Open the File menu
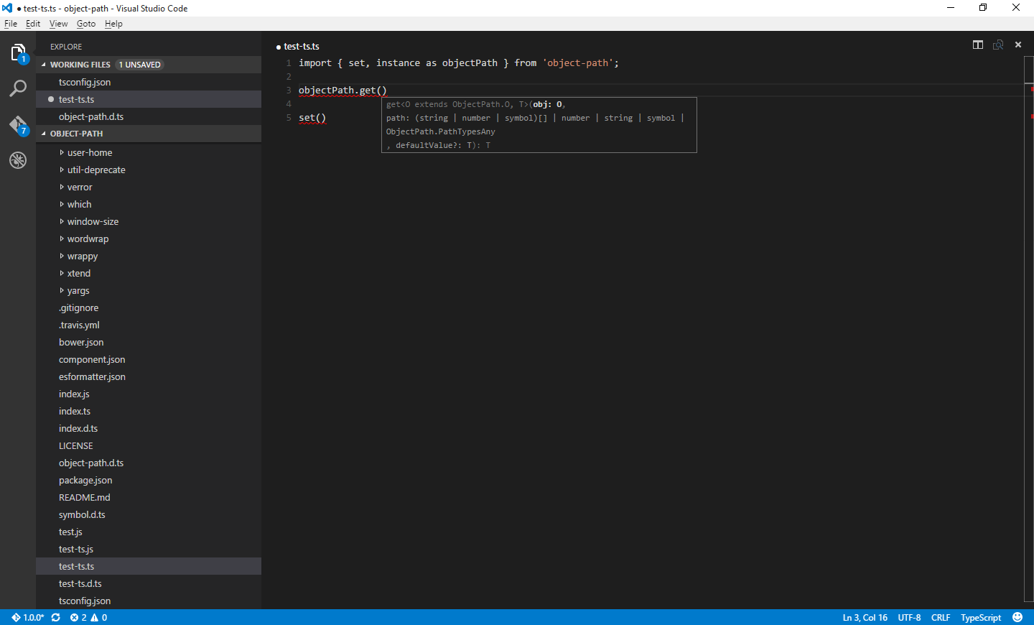1034x625 pixels. [x=11, y=24]
